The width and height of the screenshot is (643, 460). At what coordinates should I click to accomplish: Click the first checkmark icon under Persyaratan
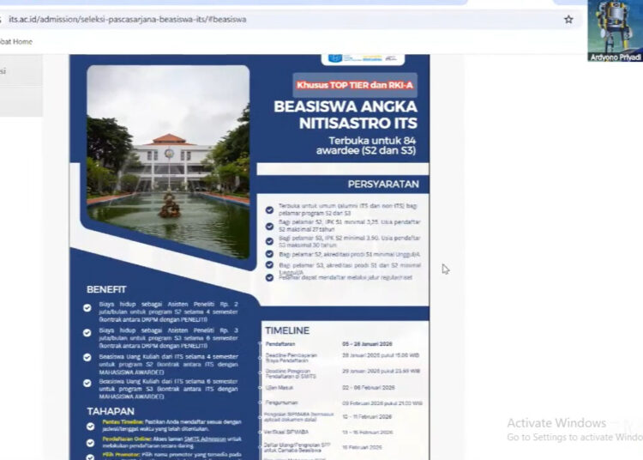pyautogui.click(x=269, y=209)
